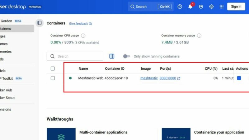Sort by the Name column header
Viewport: 249px width, 140px height.
point(83,68)
